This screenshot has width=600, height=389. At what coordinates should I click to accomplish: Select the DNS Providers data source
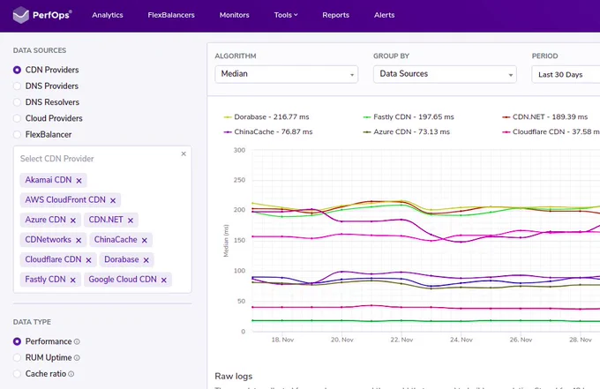17,86
